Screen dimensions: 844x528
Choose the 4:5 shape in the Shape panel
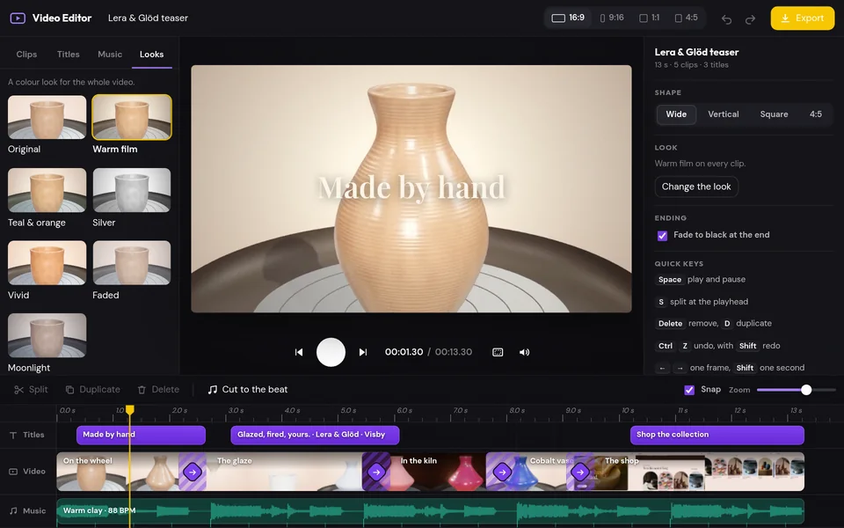coord(816,114)
